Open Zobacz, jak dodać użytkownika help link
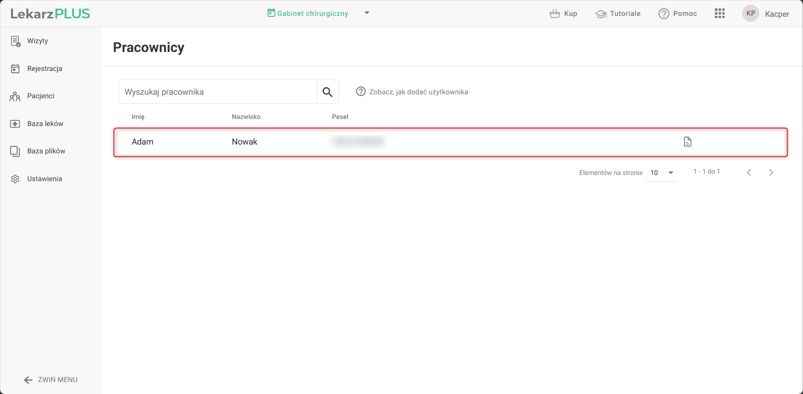This screenshot has height=394, width=803. click(x=412, y=92)
